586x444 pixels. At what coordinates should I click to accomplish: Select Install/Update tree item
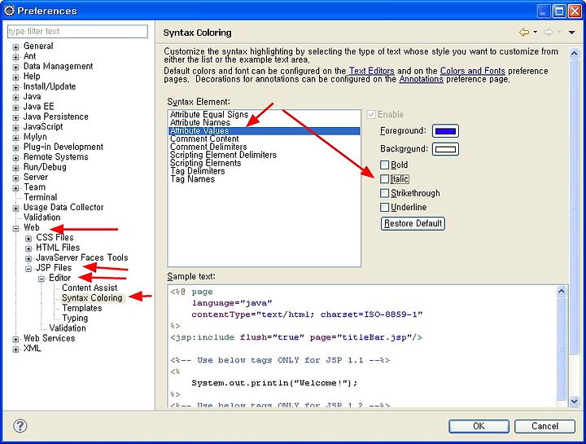point(50,86)
